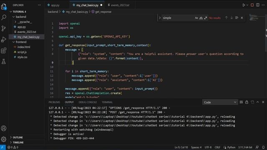Close the find widget
The height and width of the screenshot is (150, 267).
tap(242, 17)
